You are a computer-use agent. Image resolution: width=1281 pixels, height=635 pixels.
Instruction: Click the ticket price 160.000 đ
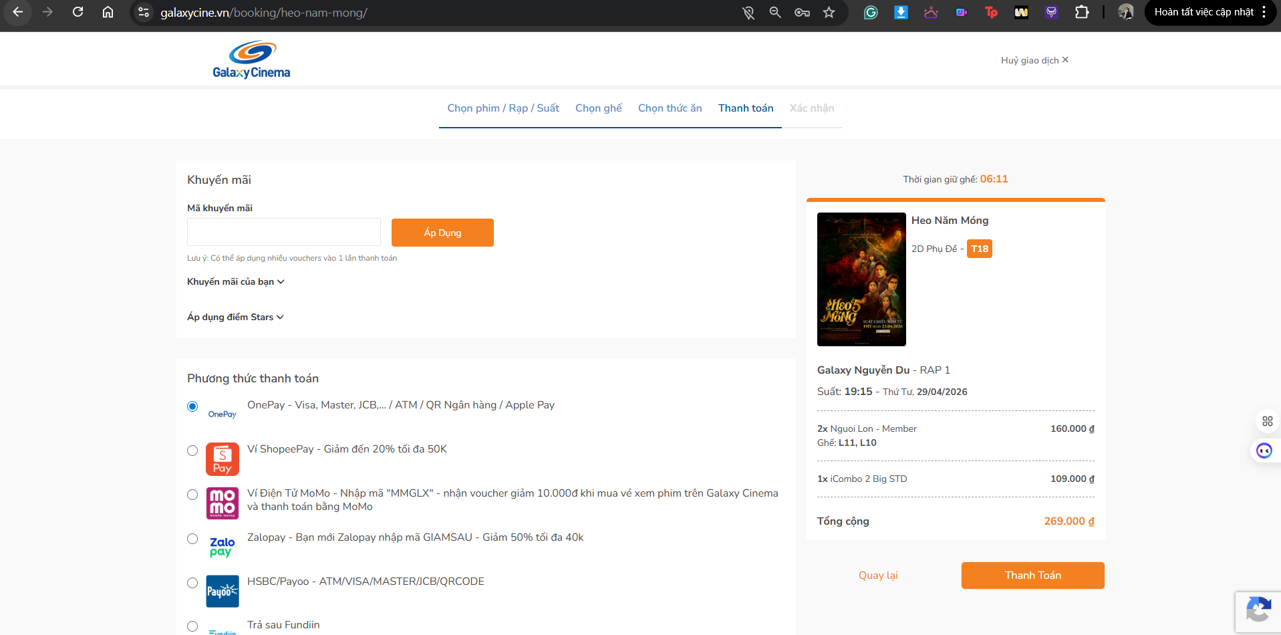[1072, 428]
